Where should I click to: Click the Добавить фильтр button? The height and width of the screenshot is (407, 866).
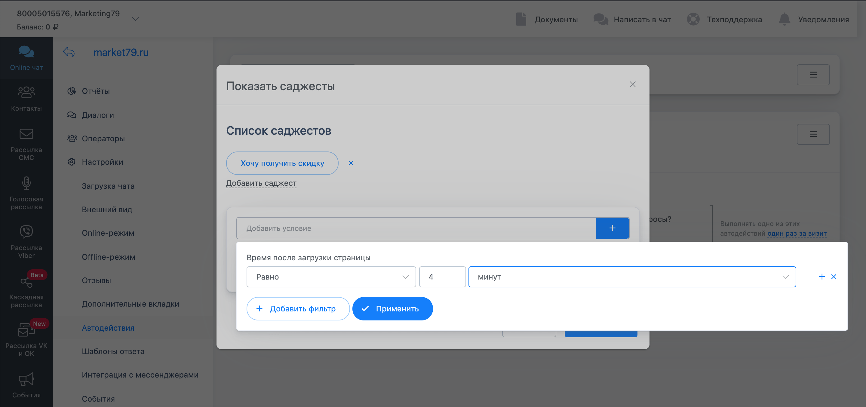click(x=297, y=308)
